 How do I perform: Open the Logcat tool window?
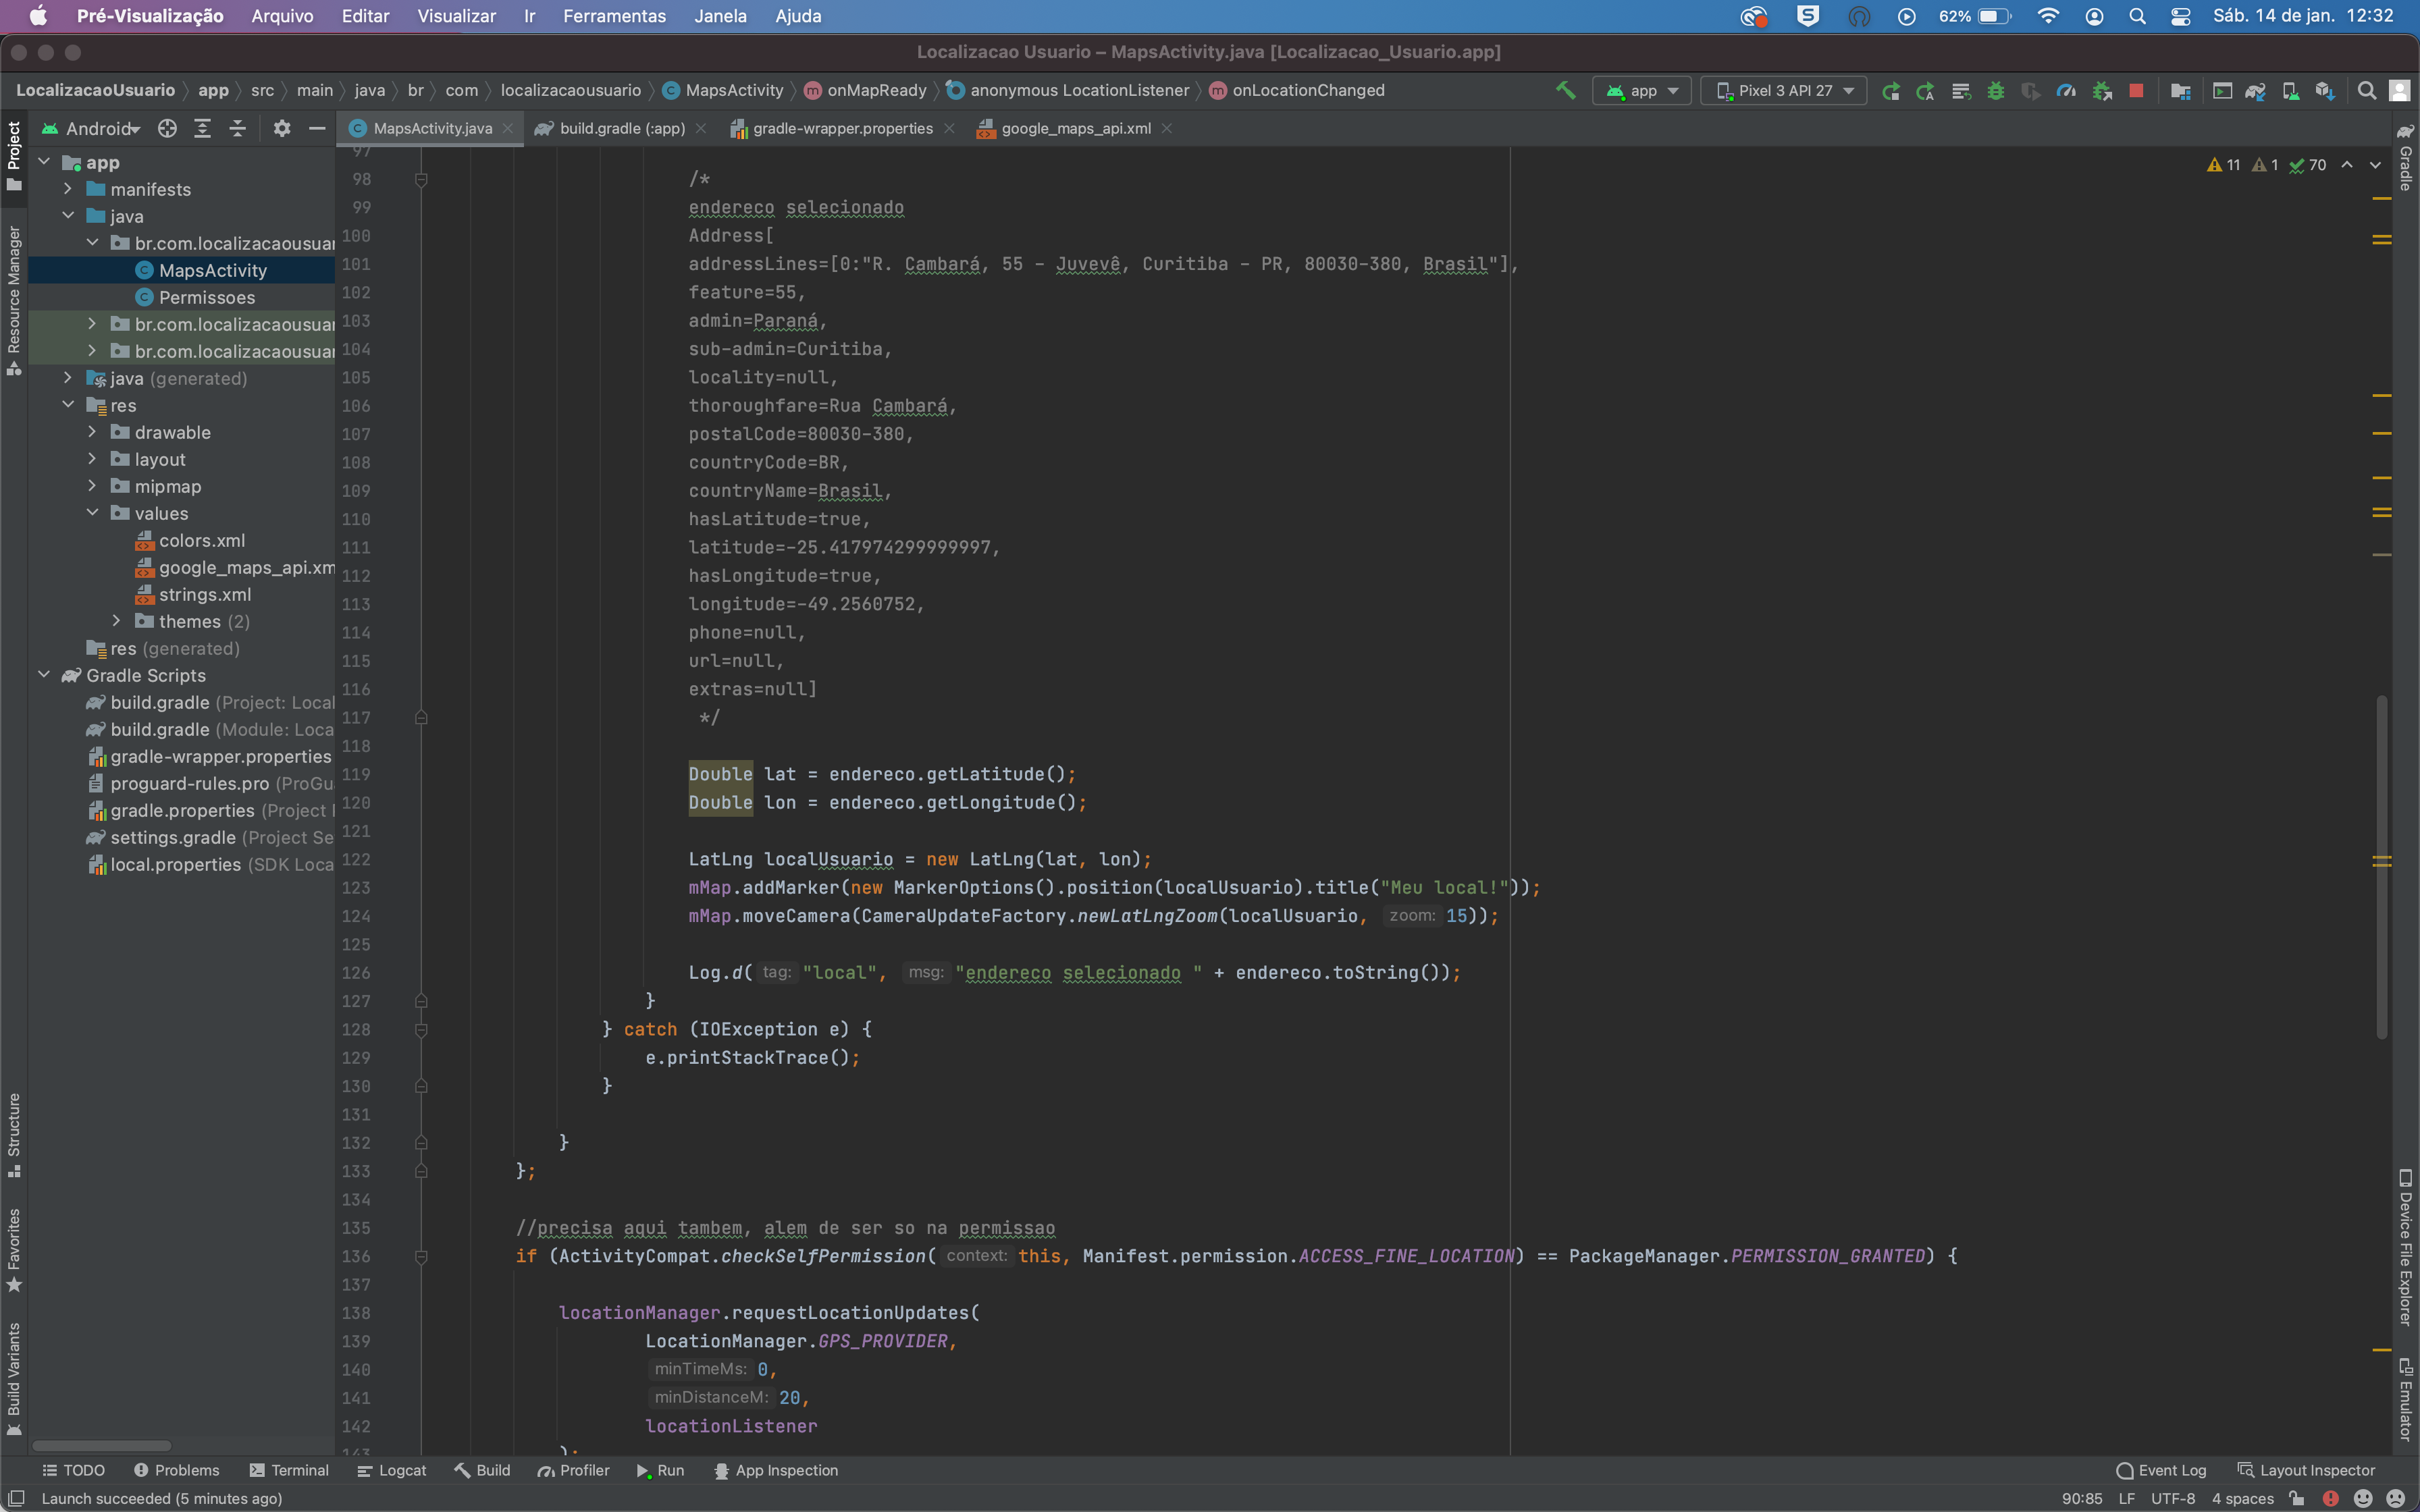392,1470
